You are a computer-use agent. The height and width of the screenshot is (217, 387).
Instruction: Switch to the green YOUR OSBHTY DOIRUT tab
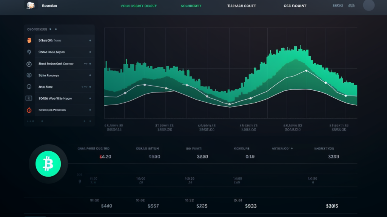pos(138,6)
